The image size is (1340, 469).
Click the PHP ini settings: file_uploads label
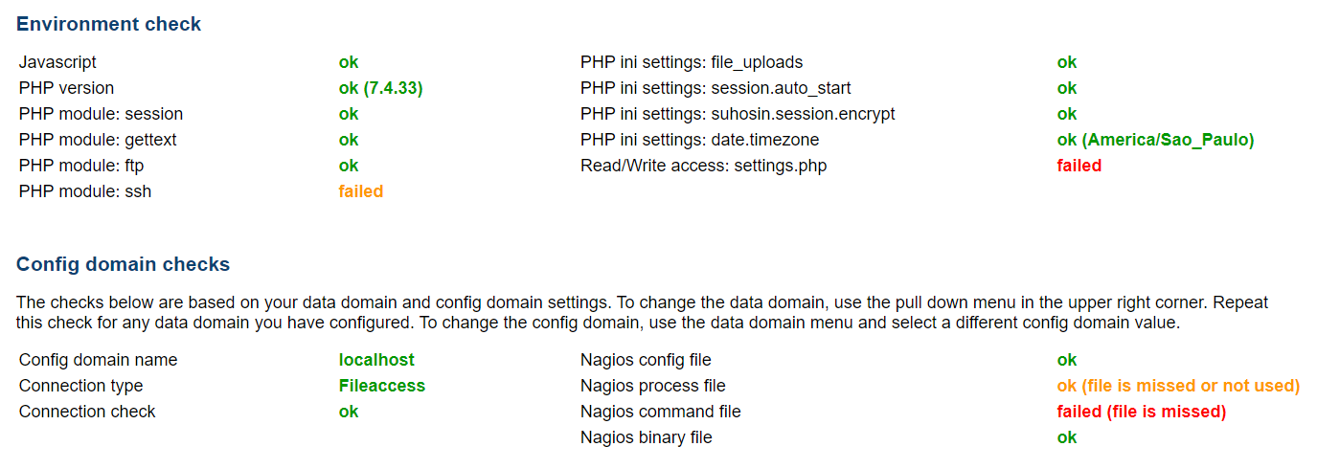click(x=691, y=62)
